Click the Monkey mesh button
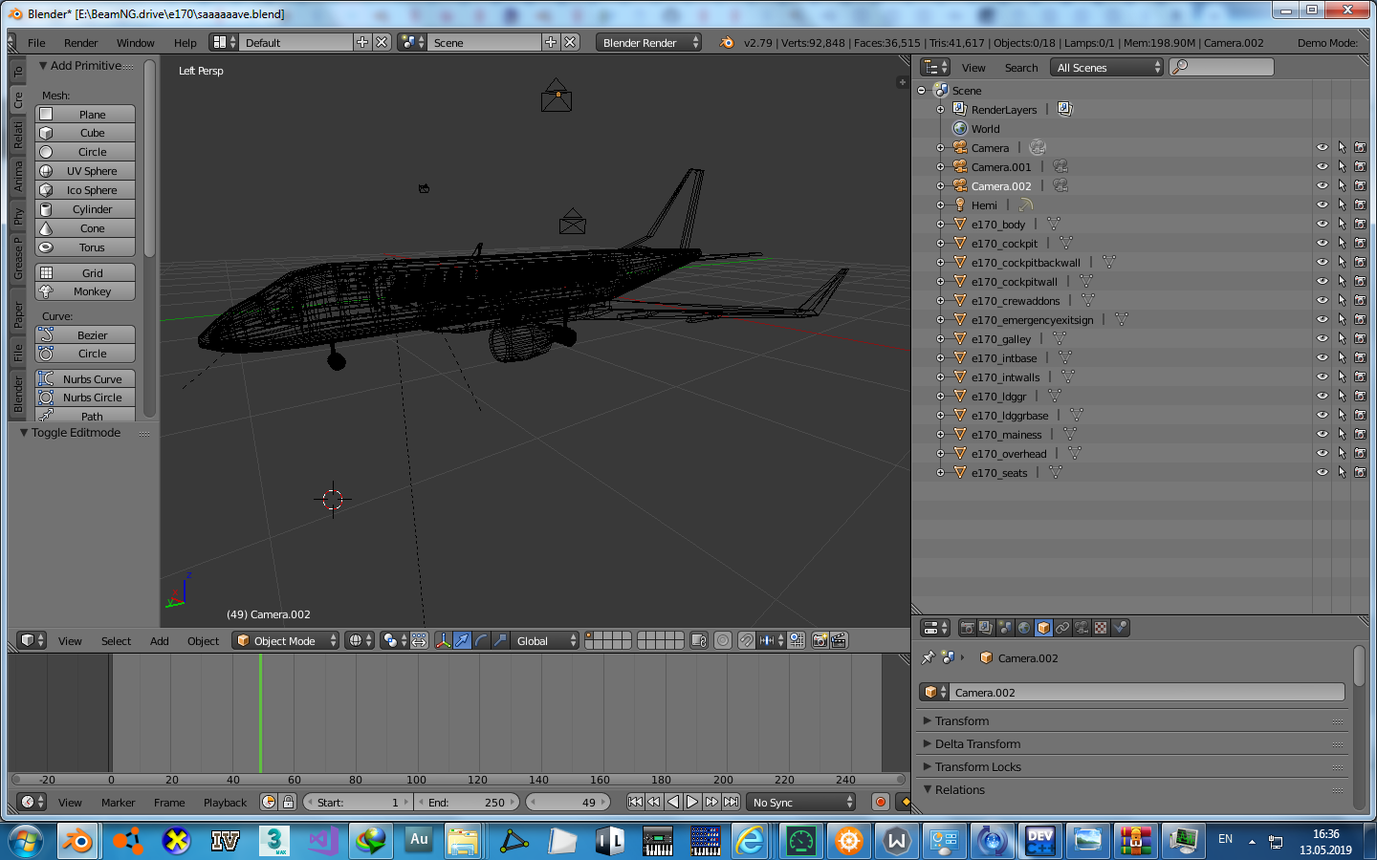The image size is (1377, 860). pyautogui.click(x=92, y=292)
